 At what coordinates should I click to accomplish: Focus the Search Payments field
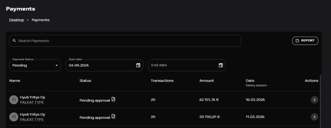pyautogui.click(x=125, y=41)
